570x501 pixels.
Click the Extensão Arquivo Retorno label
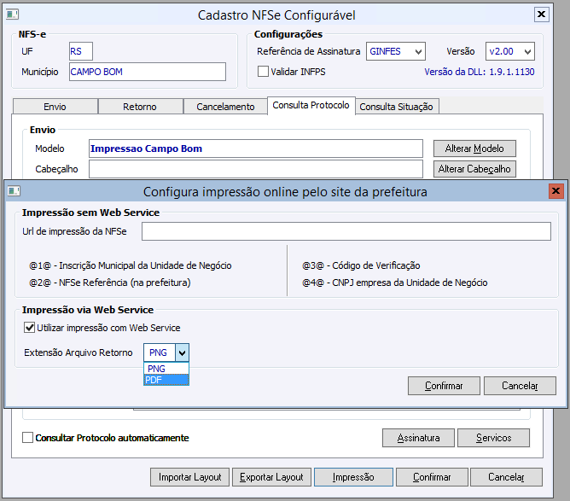(79, 352)
